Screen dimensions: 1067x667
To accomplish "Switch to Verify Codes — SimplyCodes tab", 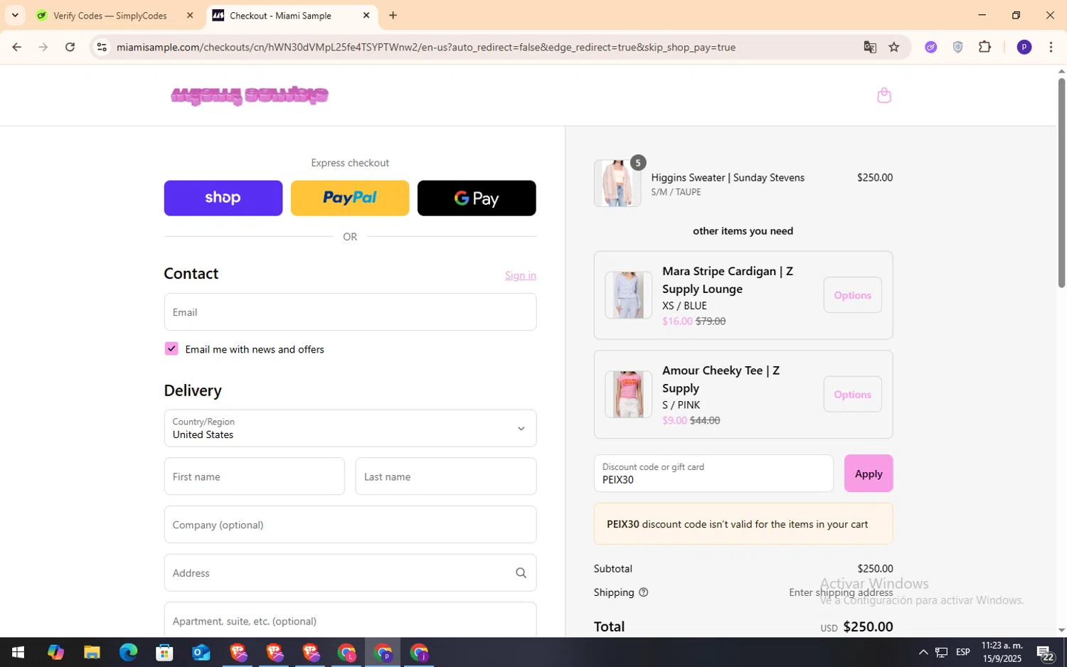I will [x=111, y=15].
